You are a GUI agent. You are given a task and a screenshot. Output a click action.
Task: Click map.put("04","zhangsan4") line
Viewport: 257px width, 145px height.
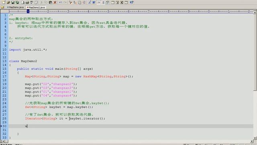[51, 95]
